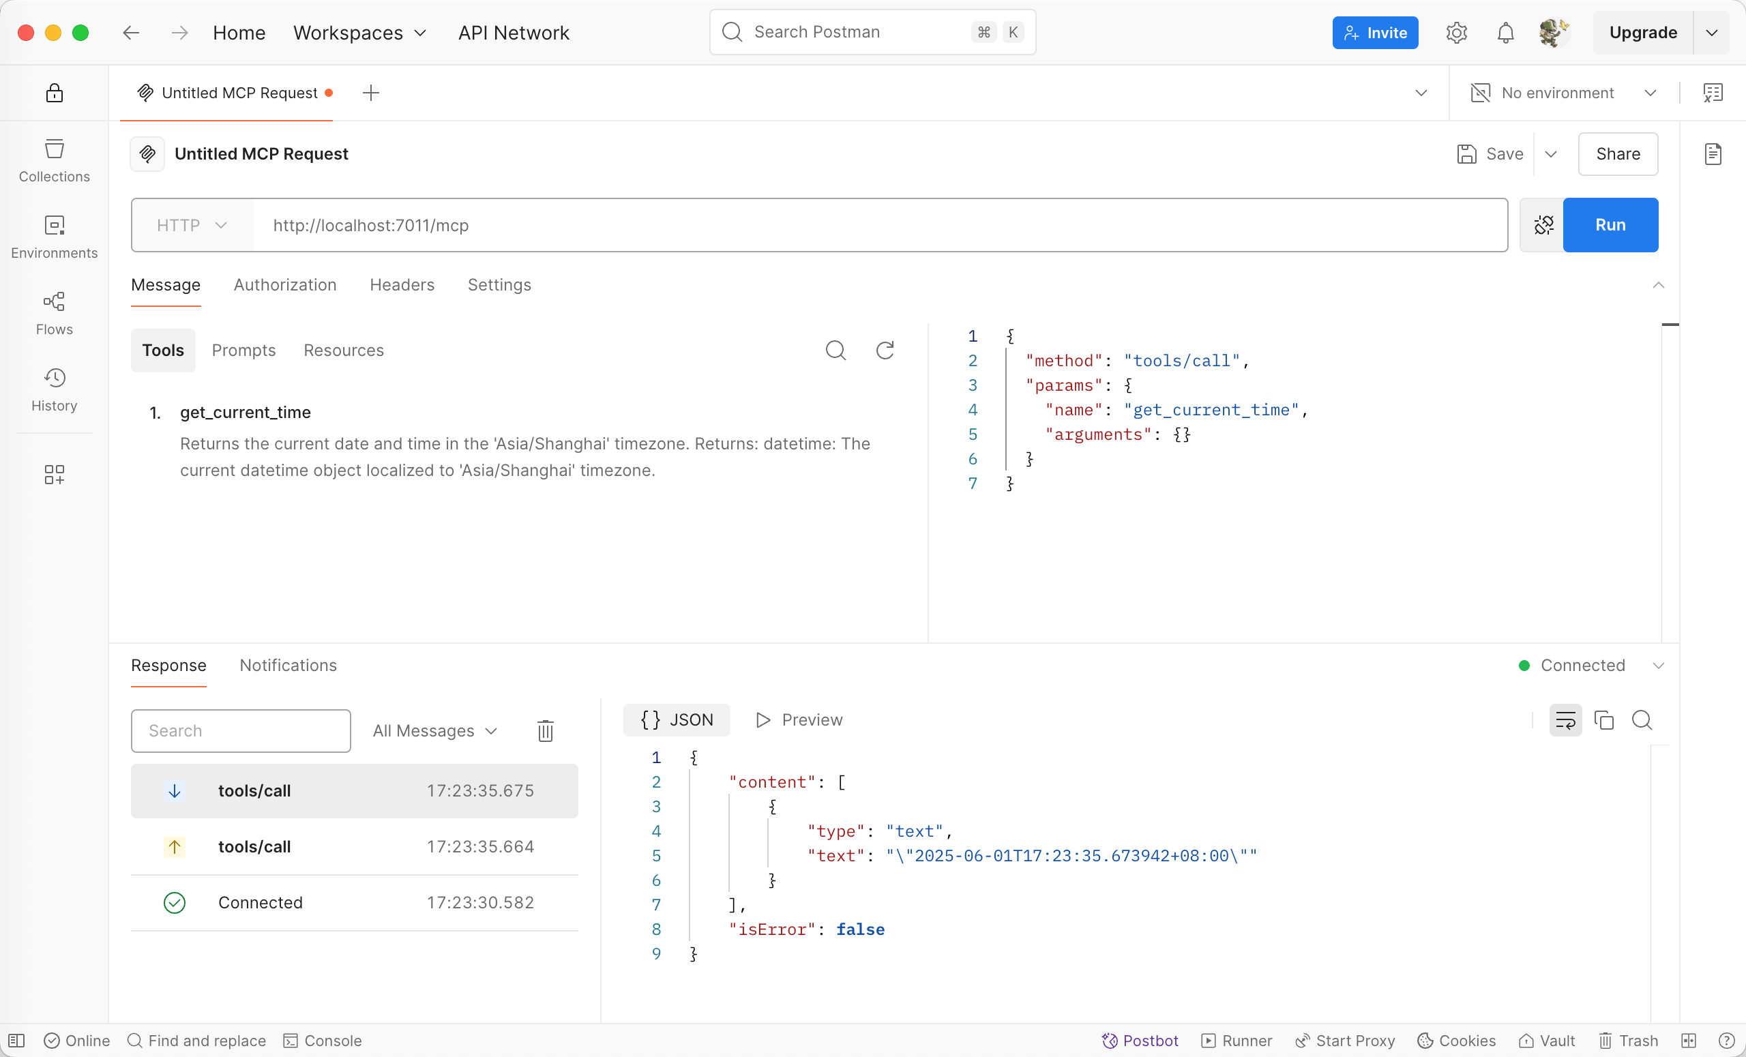
Task: Expand the Save options chevron
Action: tap(1550, 153)
